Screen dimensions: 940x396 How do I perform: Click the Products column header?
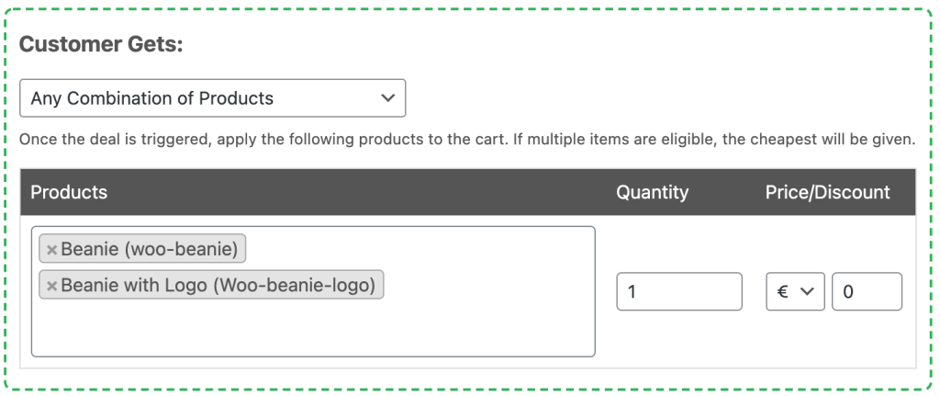coord(69,192)
